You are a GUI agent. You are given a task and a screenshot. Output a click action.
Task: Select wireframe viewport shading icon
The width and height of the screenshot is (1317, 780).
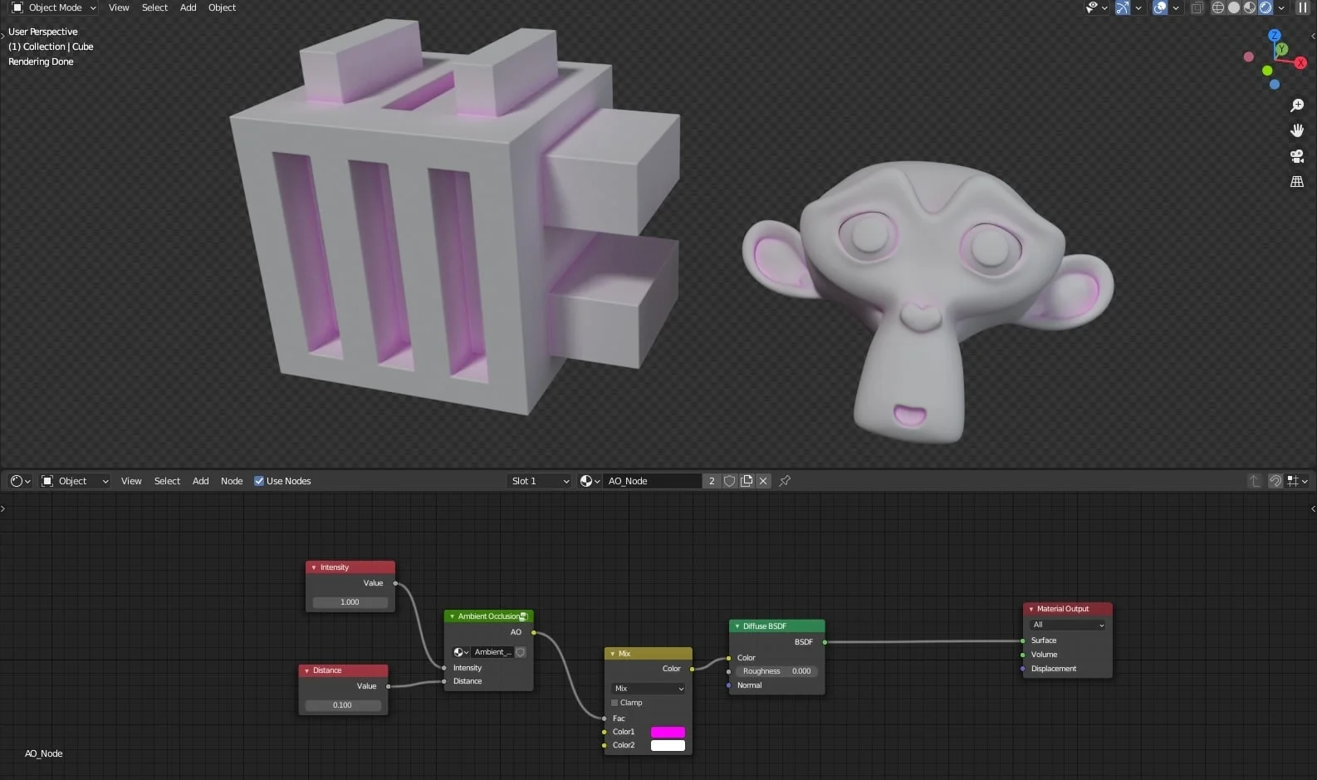click(1218, 7)
